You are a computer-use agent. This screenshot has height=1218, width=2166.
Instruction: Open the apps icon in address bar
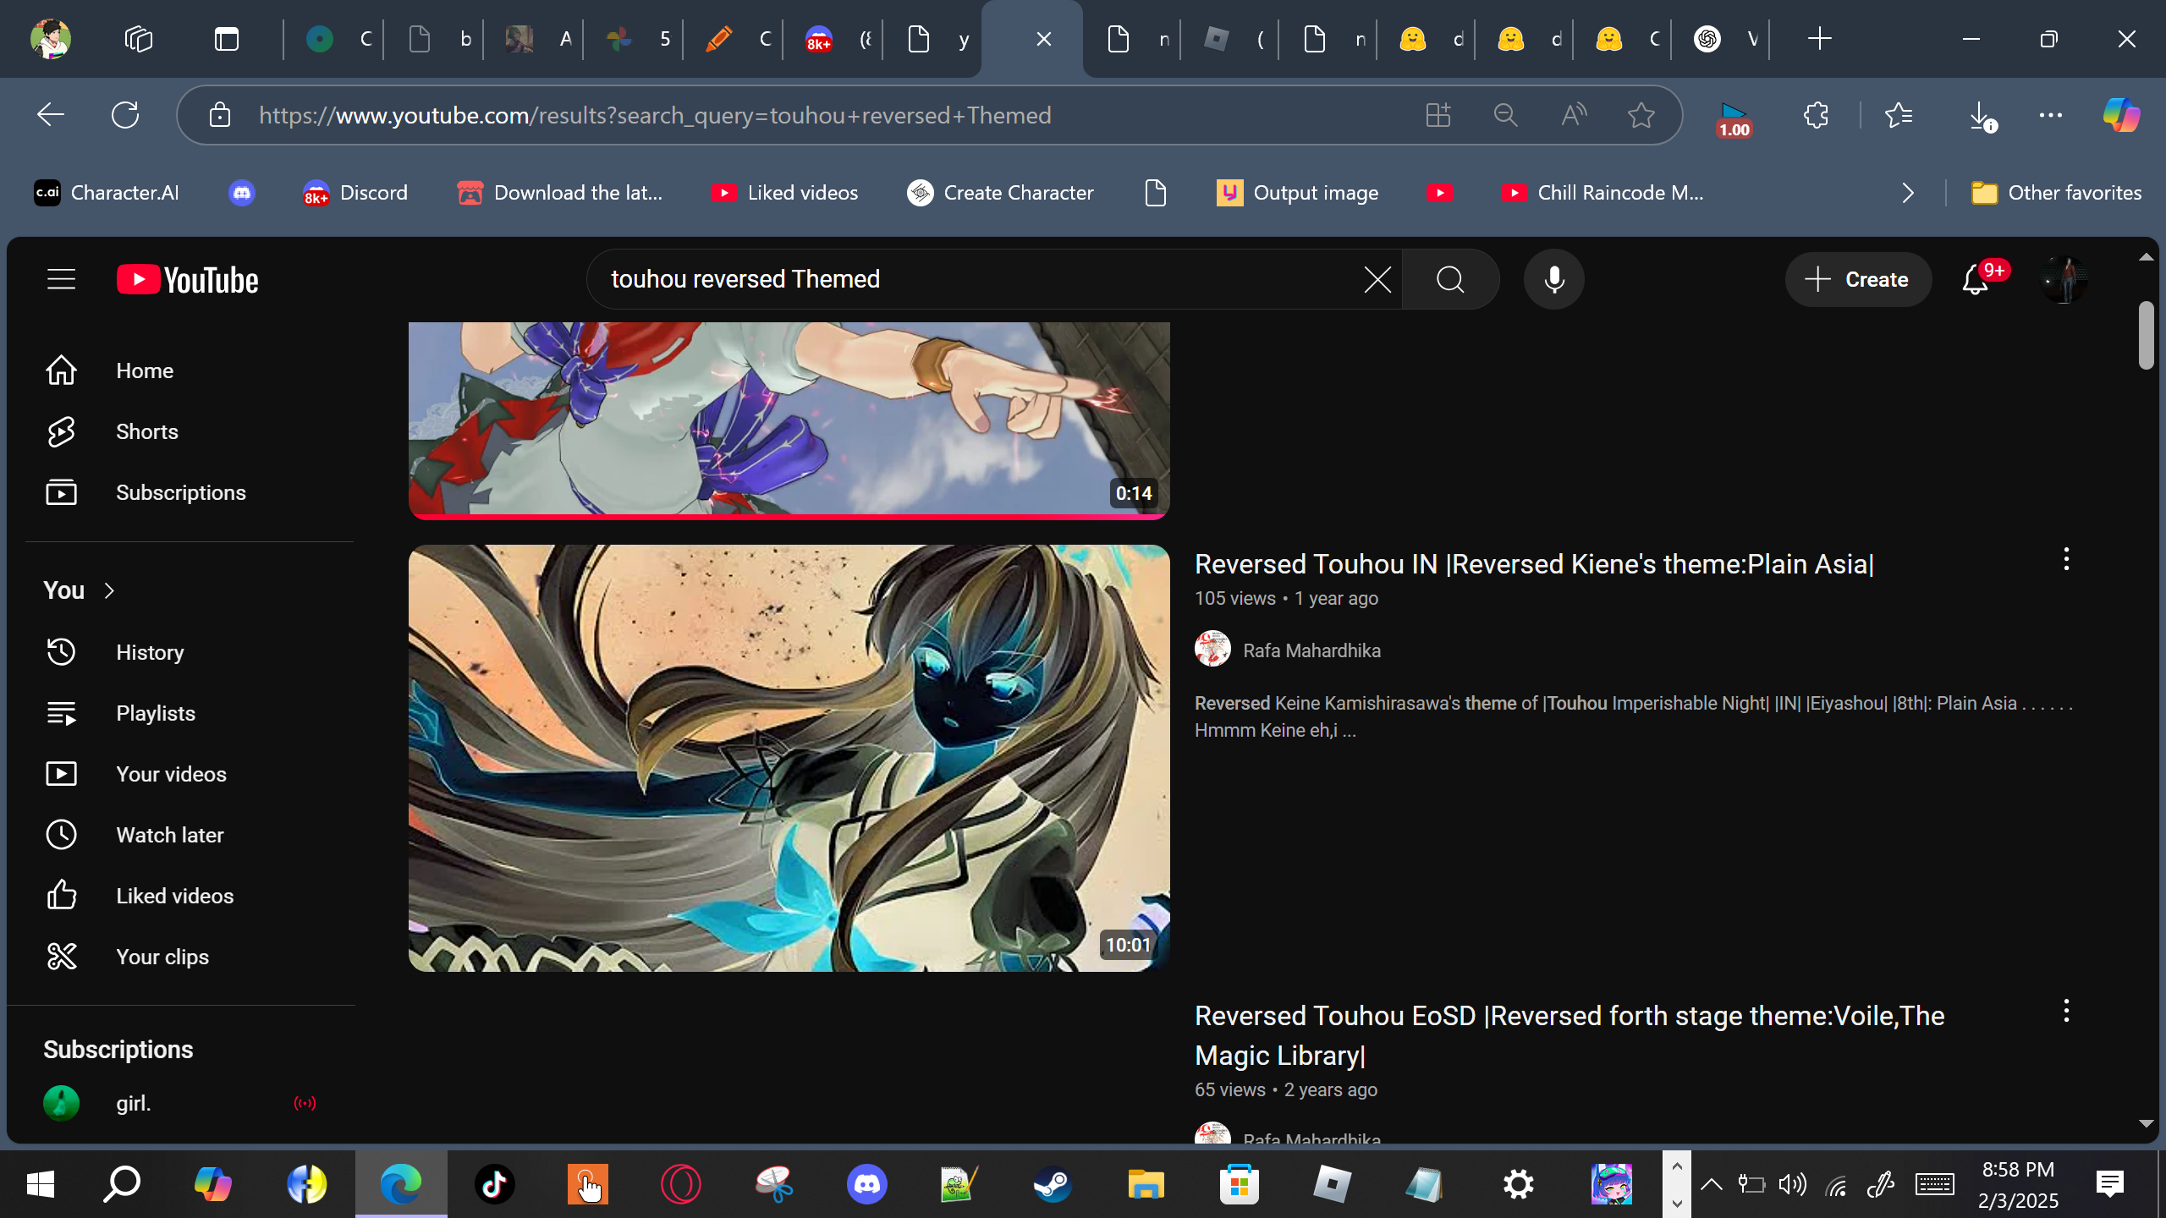[x=1438, y=115]
